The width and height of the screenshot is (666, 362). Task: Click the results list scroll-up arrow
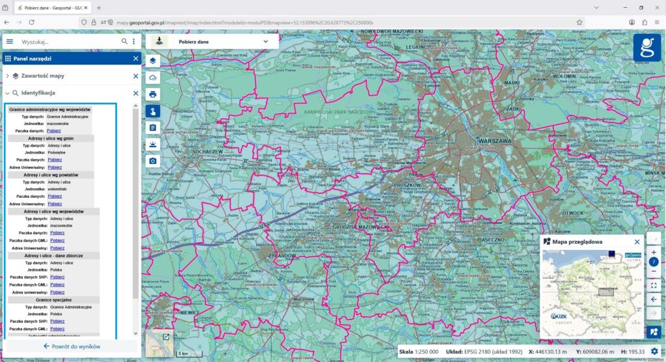point(135,106)
